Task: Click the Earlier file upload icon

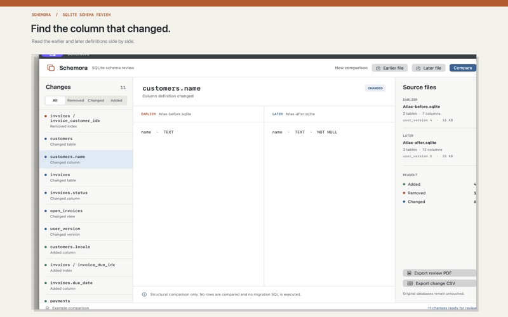Action: pos(378,68)
